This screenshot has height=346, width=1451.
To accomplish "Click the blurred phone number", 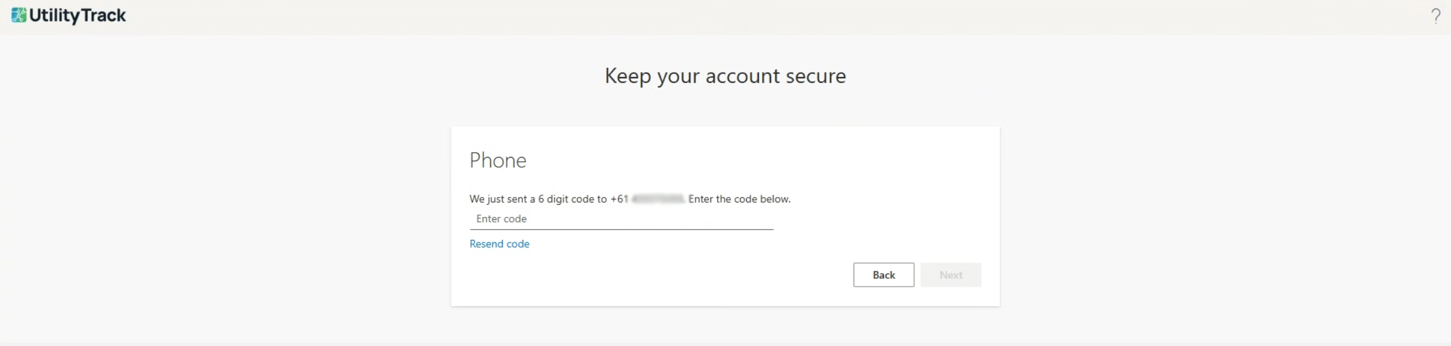I will (658, 199).
